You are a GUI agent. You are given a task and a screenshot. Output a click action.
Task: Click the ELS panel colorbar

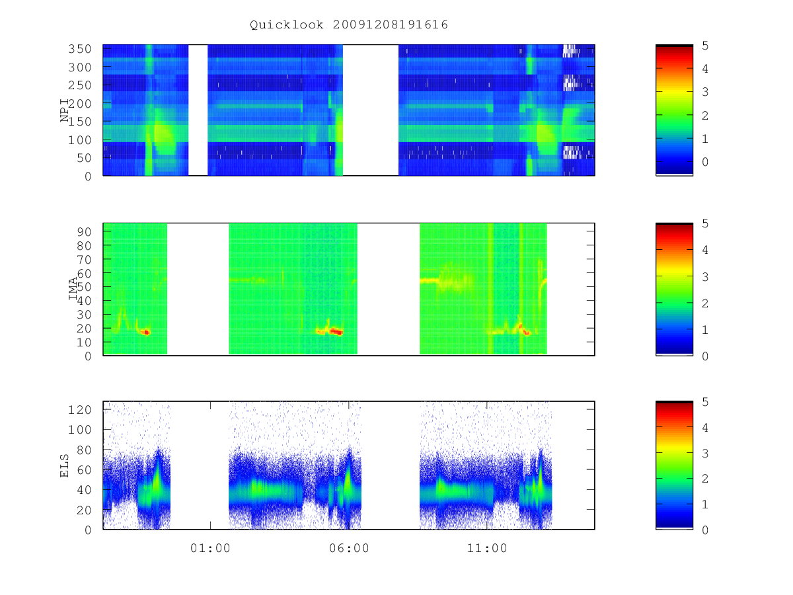pyautogui.click(x=674, y=465)
